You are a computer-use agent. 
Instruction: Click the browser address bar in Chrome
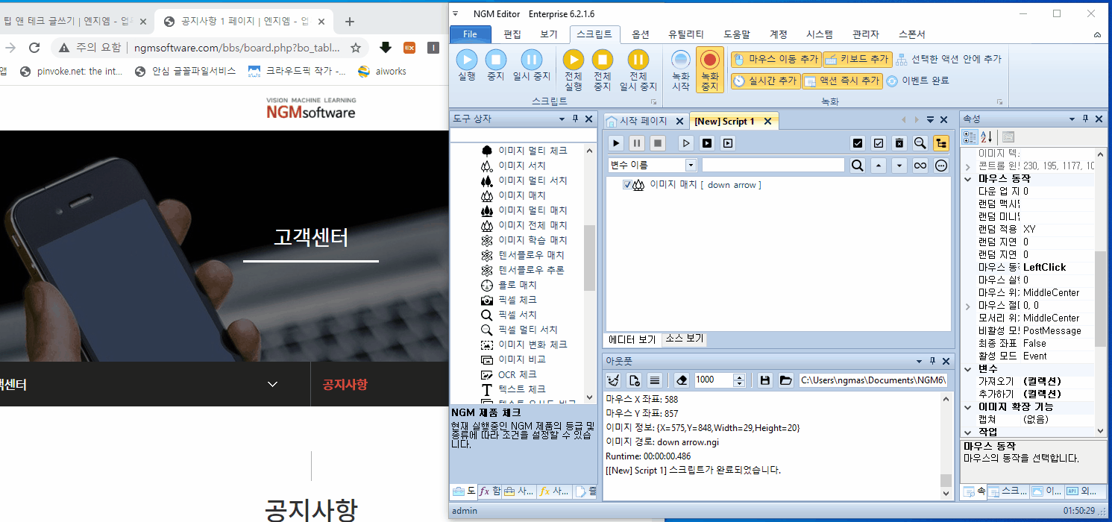tap(237, 48)
